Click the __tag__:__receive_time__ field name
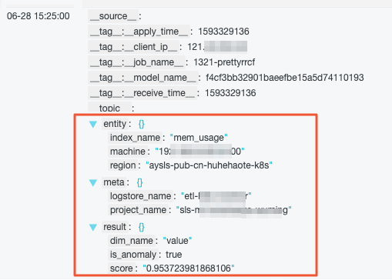 coord(142,93)
